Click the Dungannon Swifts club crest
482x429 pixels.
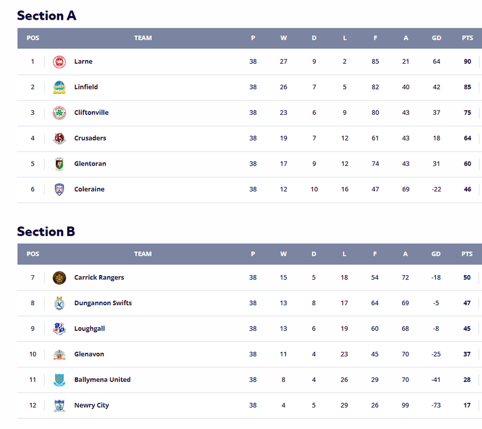[x=60, y=303]
